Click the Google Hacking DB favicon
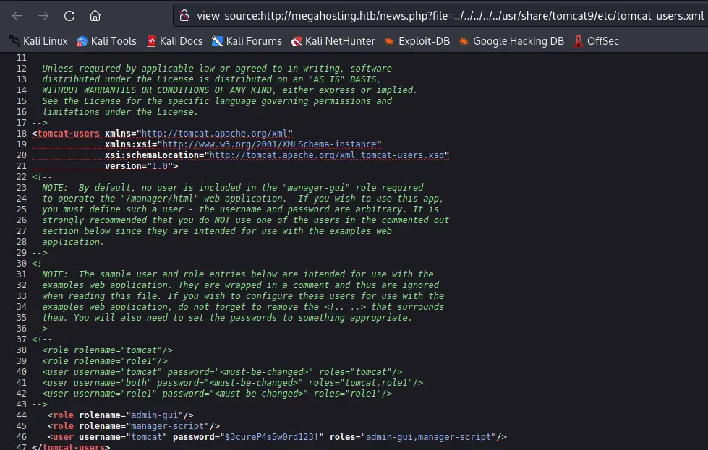This screenshot has width=708, height=450. (x=464, y=41)
